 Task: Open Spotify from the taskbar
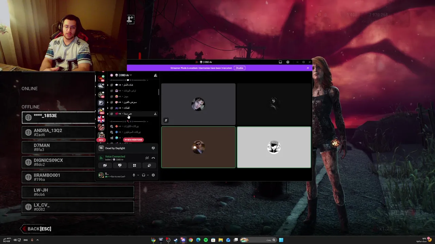click(x=206, y=240)
